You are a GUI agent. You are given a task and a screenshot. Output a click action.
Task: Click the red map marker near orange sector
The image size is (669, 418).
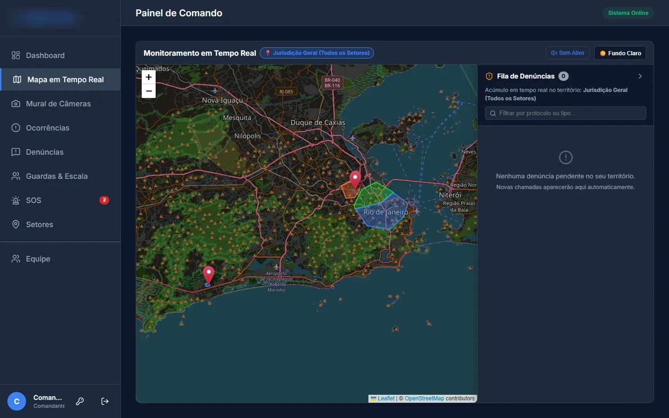[x=355, y=180]
